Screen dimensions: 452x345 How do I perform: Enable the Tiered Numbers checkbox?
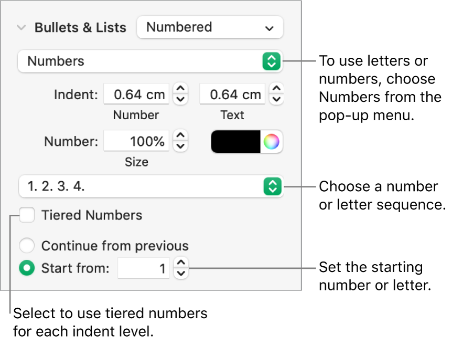pyautogui.click(x=27, y=215)
